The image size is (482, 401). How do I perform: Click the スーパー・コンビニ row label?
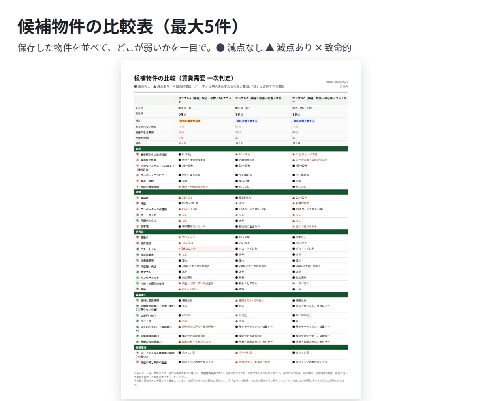[x=152, y=175]
